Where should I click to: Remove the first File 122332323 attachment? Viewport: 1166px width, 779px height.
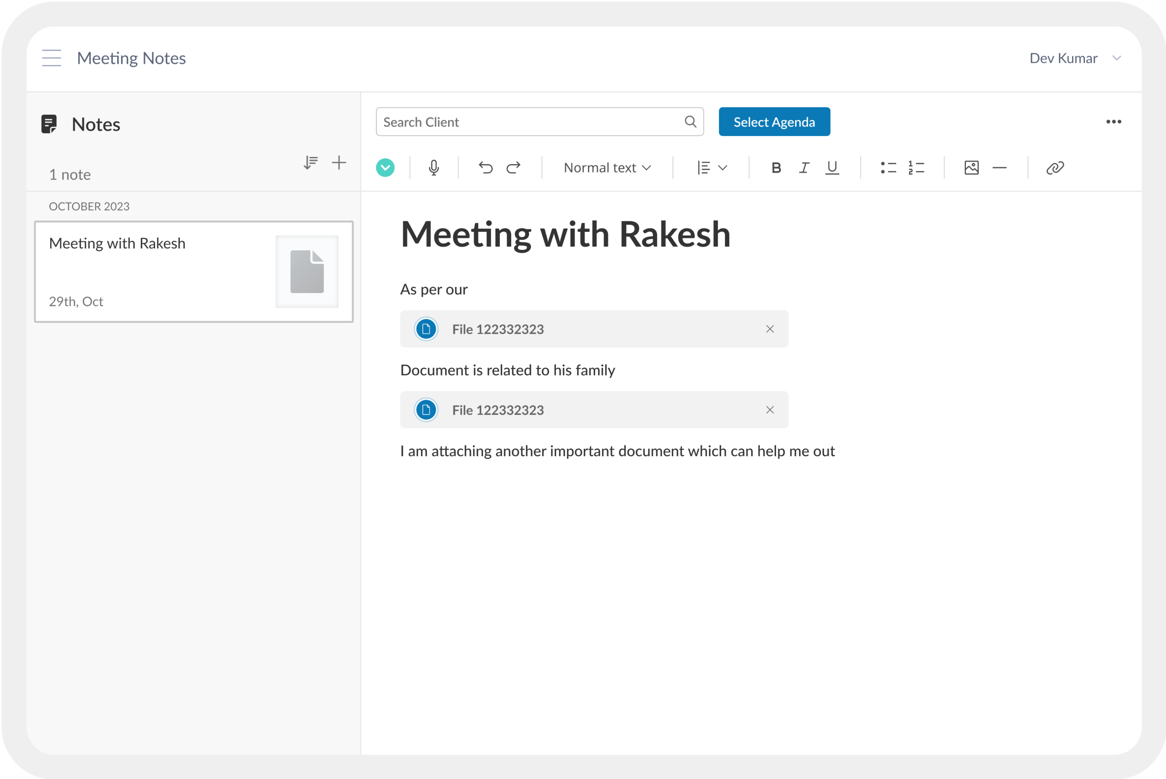click(x=770, y=329)
